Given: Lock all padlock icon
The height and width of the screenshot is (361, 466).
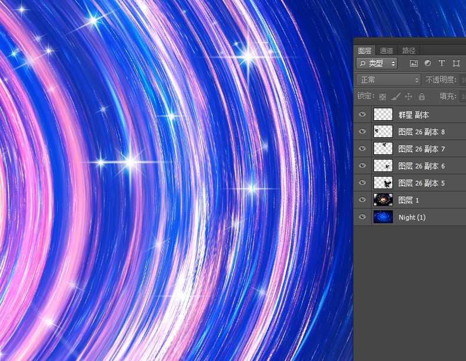Looking at the screenshot, I should [x=421, y=96].
